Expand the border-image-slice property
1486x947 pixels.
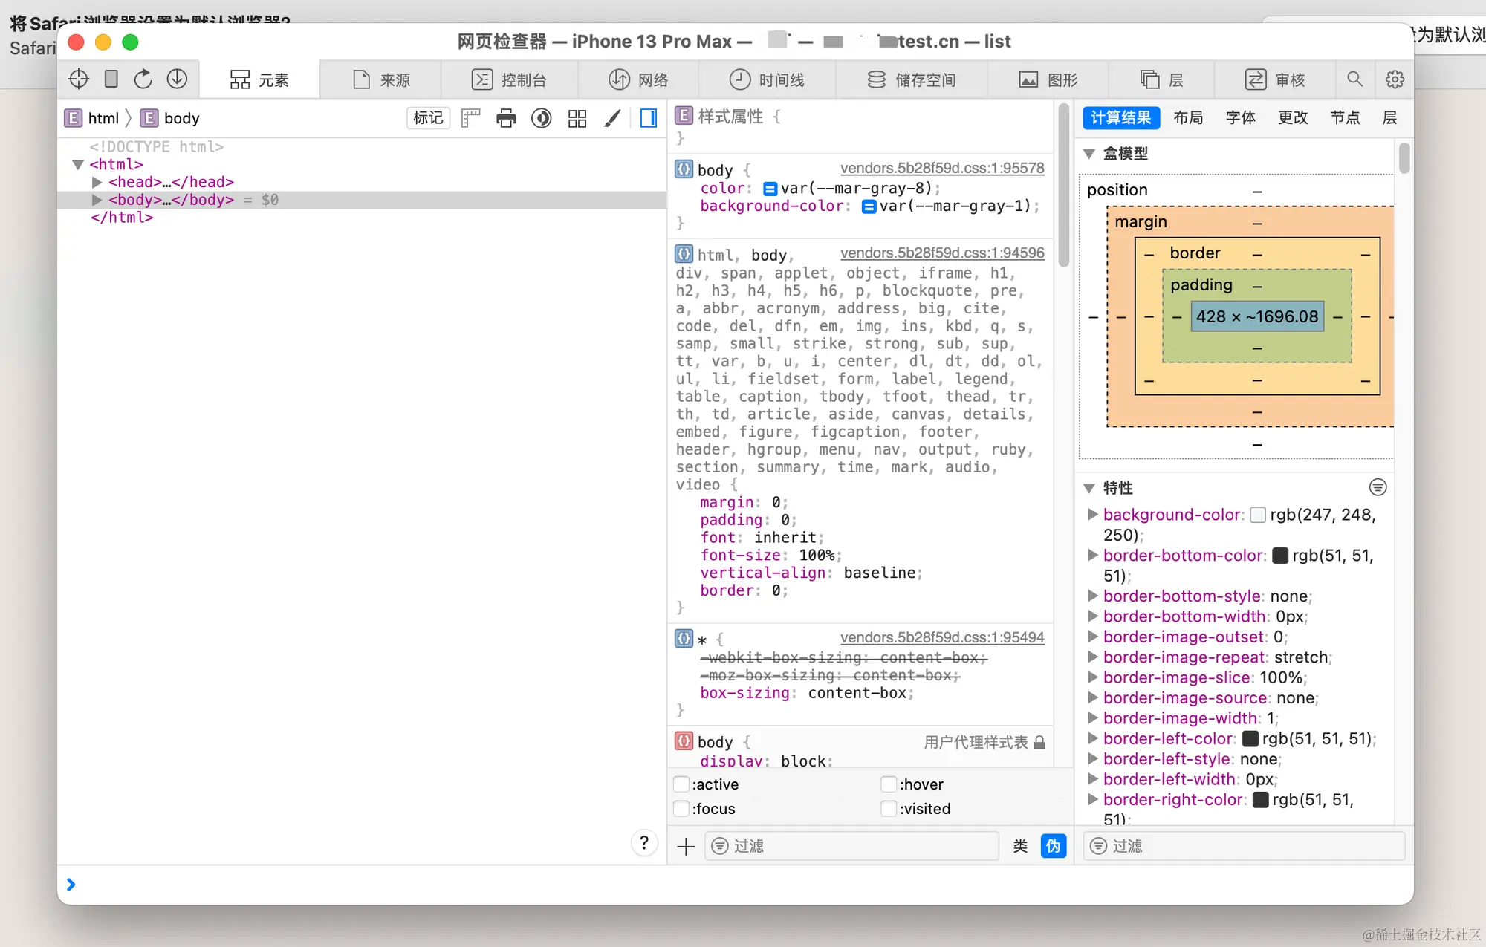[x=1093, y=677]
